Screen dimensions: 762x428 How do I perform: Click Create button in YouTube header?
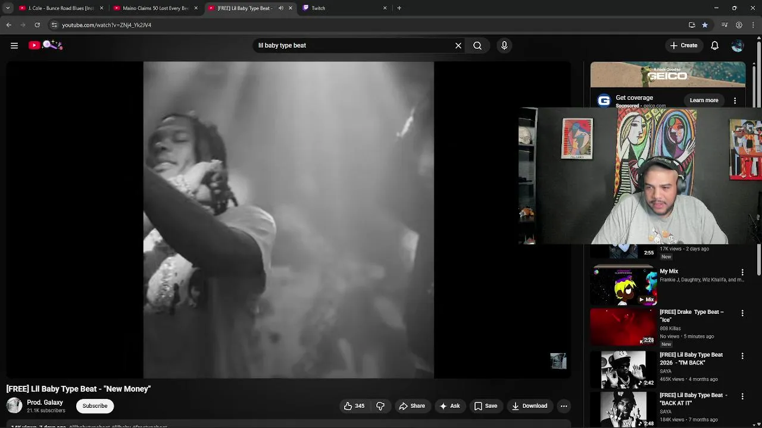coord(683,45)
